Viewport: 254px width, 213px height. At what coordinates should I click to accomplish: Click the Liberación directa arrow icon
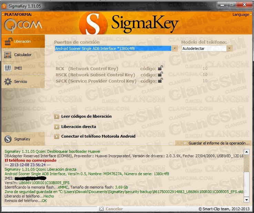(57, 127)
